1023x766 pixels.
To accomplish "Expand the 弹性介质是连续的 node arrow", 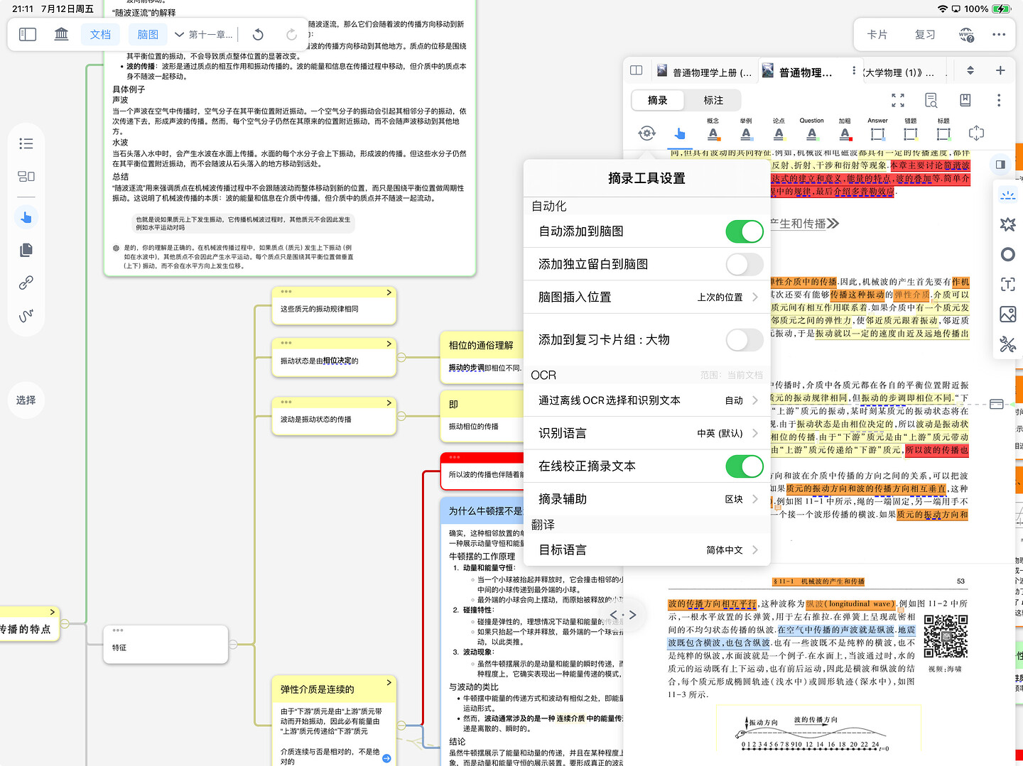I will 389,683.
